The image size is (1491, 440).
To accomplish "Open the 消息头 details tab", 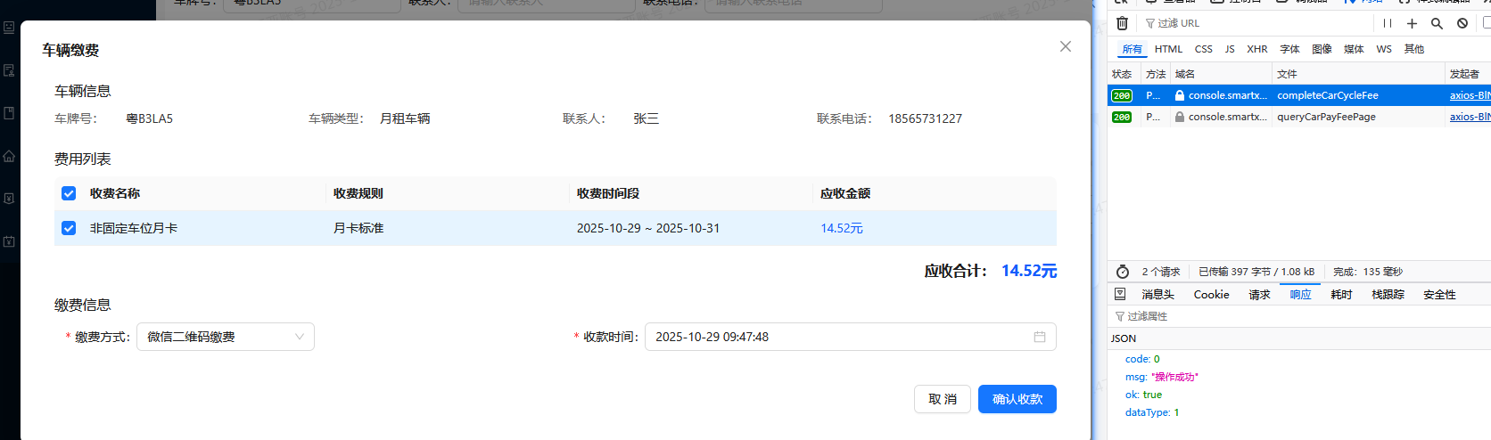I will point(1157,295).
